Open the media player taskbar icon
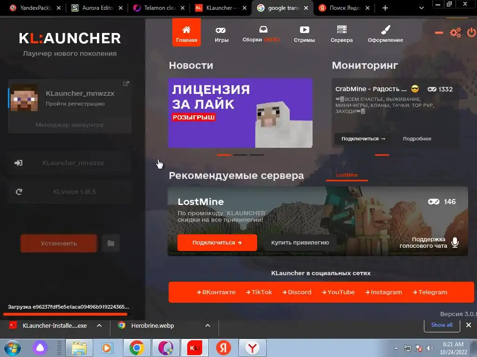The image size is (477, 357). pos(107,348)
